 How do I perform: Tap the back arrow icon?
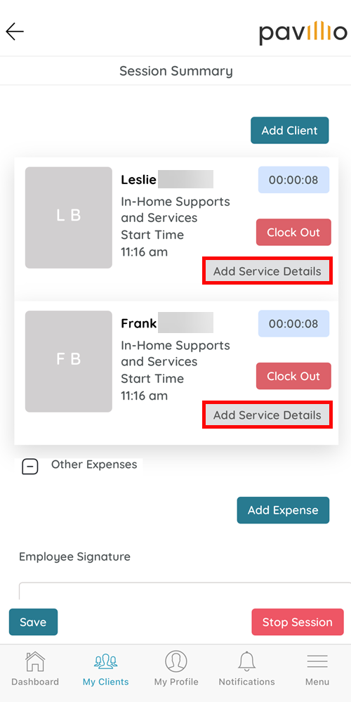click(15, 32)
